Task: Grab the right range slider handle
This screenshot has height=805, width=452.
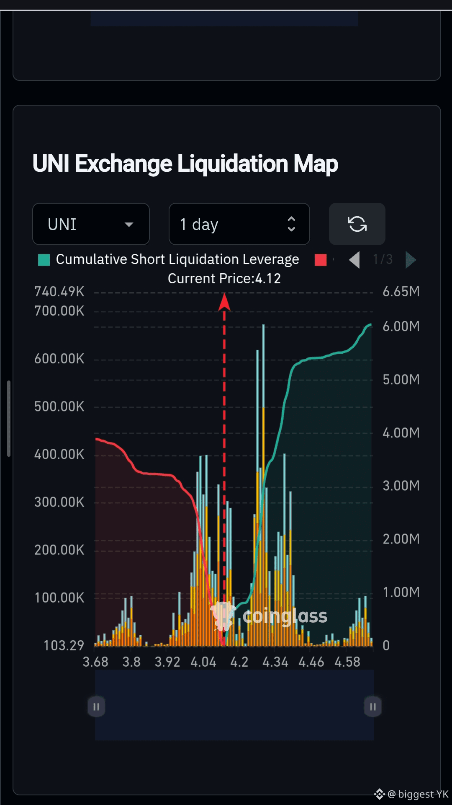Action: [x=372, y=707]
